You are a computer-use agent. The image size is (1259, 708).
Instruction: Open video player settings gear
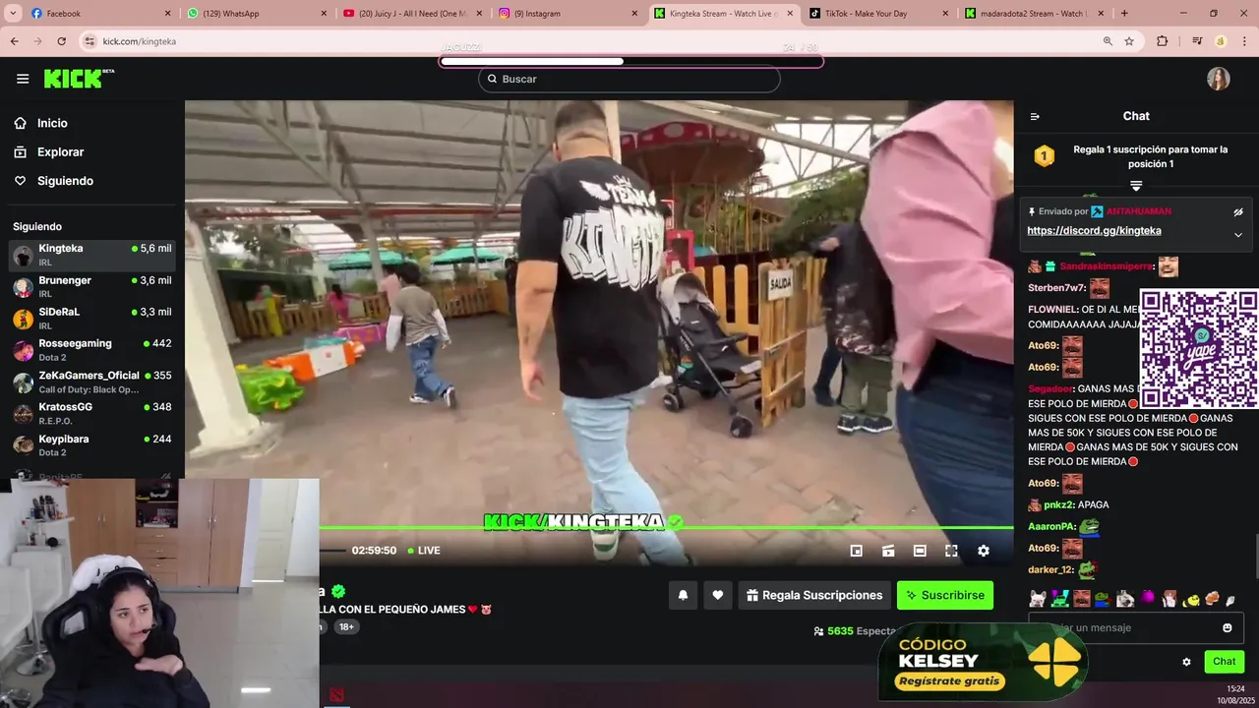click(x=983, y=551)
